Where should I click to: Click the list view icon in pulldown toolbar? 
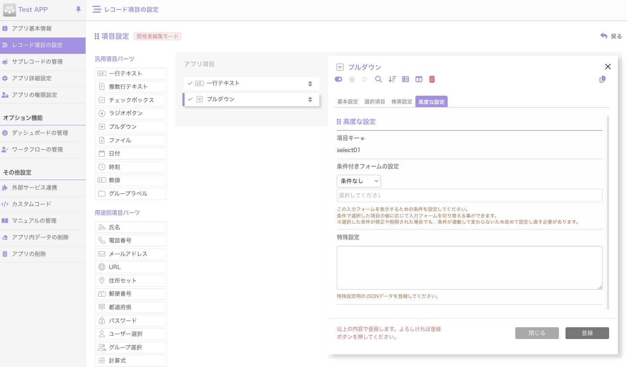coord(405,79)
